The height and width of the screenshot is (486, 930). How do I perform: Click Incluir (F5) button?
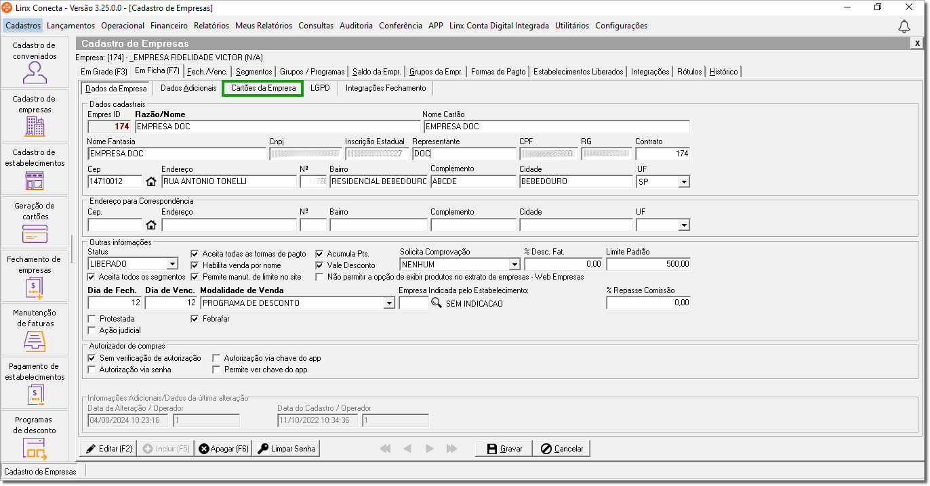pos(165,449)
